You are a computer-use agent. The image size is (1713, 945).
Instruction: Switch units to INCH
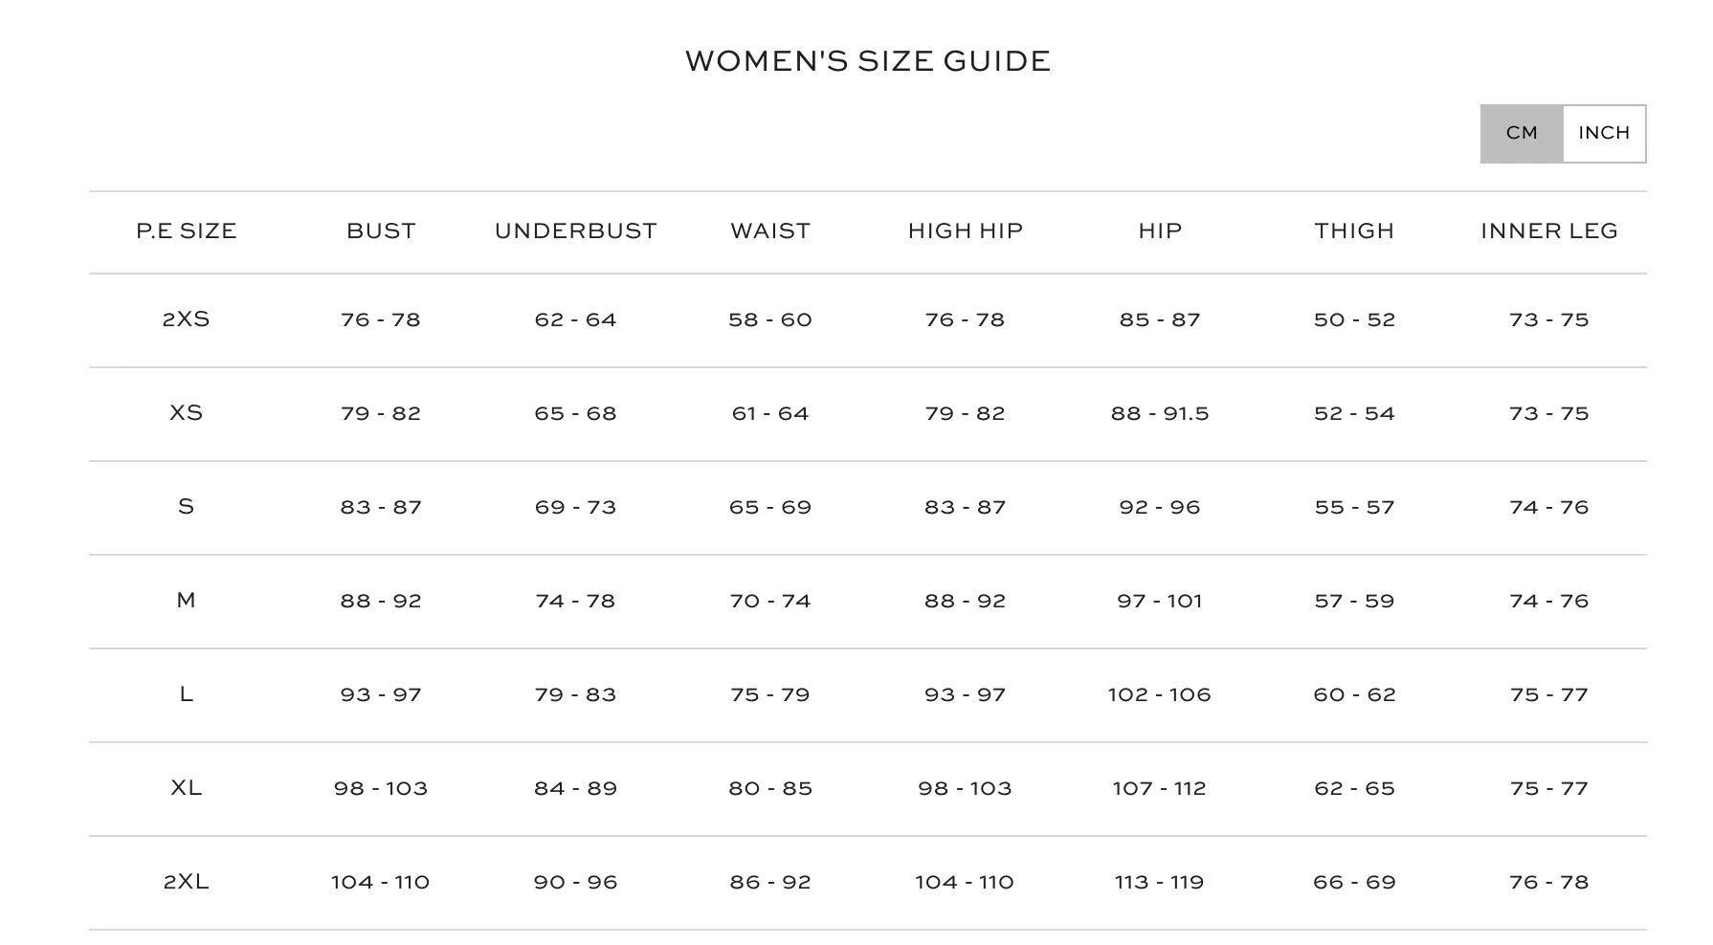tap(1604, 133)
